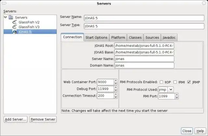The width and height of the screenshot is (208, 136).
Task: Click the RMI Port number field
Action: pyautogui.click(x=166, y=96)
